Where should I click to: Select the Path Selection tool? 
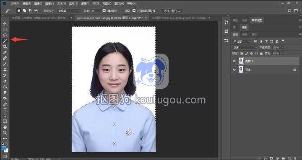5,116
